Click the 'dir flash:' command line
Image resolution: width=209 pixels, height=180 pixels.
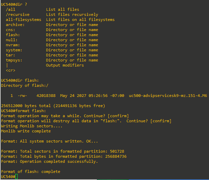coord(20,80)
